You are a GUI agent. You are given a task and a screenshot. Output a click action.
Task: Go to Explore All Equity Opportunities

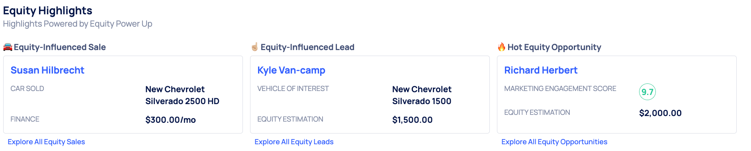(554, 142)
